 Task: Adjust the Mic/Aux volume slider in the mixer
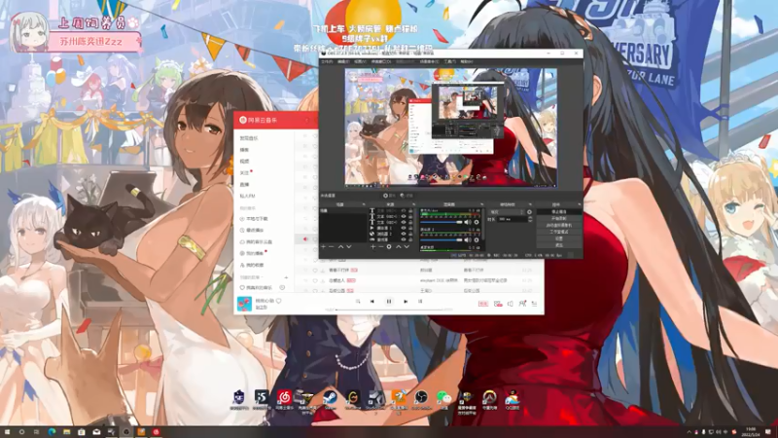[x=441, y=222]
